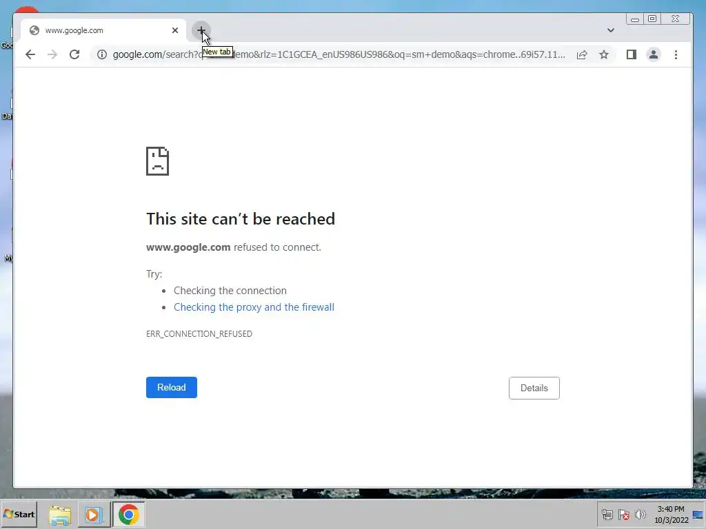Click the forward navigation arrow
The width and height of the screenshot is (706, 529).
(x=52, y=54)
